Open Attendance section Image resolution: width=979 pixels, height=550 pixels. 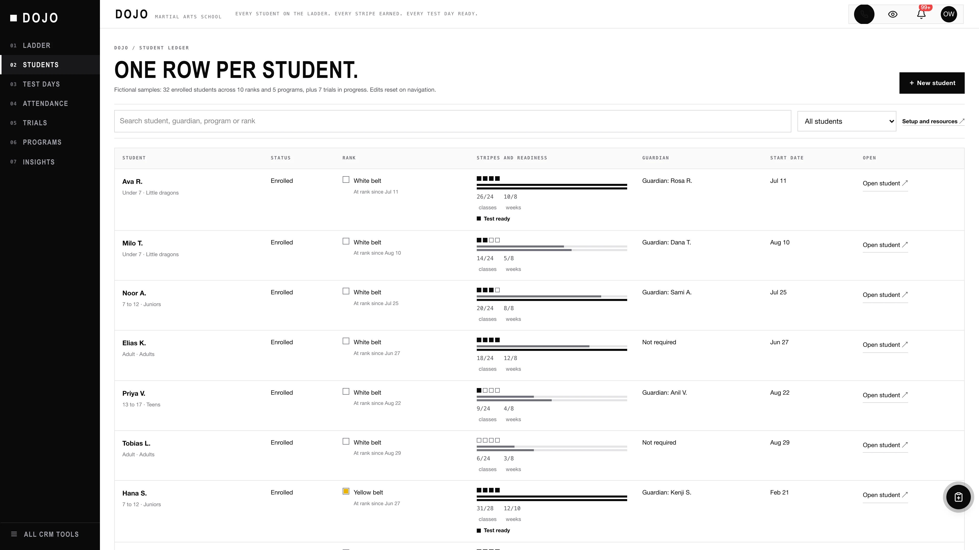point(50,103)
